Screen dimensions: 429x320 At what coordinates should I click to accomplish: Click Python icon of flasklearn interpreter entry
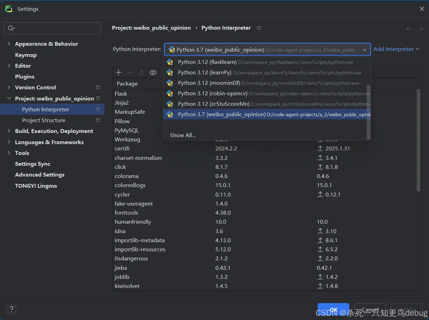point(170,62)
